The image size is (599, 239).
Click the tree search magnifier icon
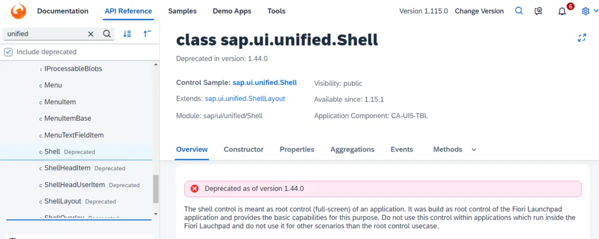(x=107, y=34)
